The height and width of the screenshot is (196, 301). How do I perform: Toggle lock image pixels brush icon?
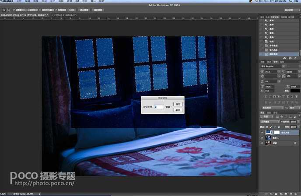[271, 127]
